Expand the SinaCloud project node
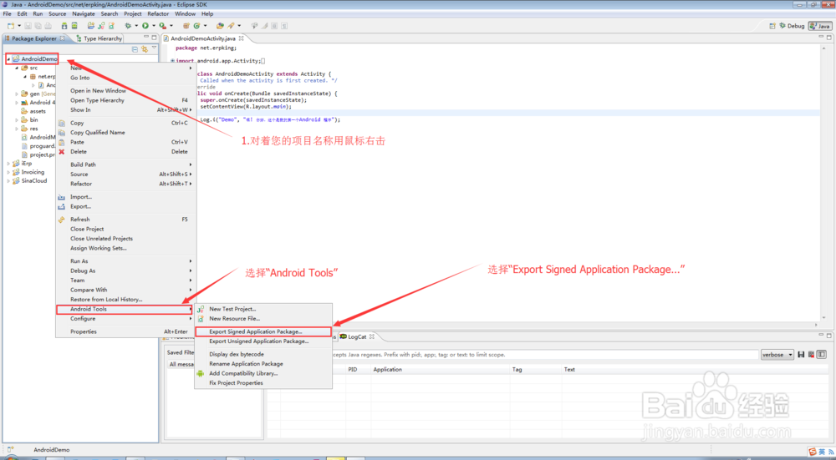836x460 pixels. (8, 180)
